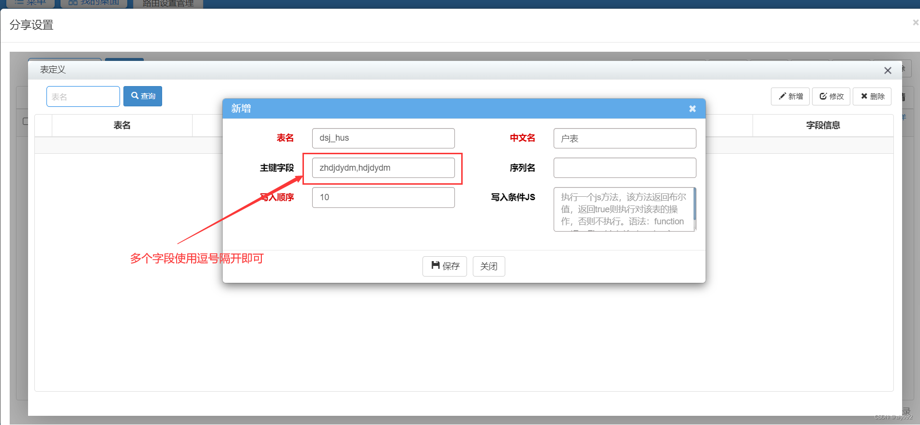
Task: Click the 表名 column header
Action: click(x=122, y=126)
